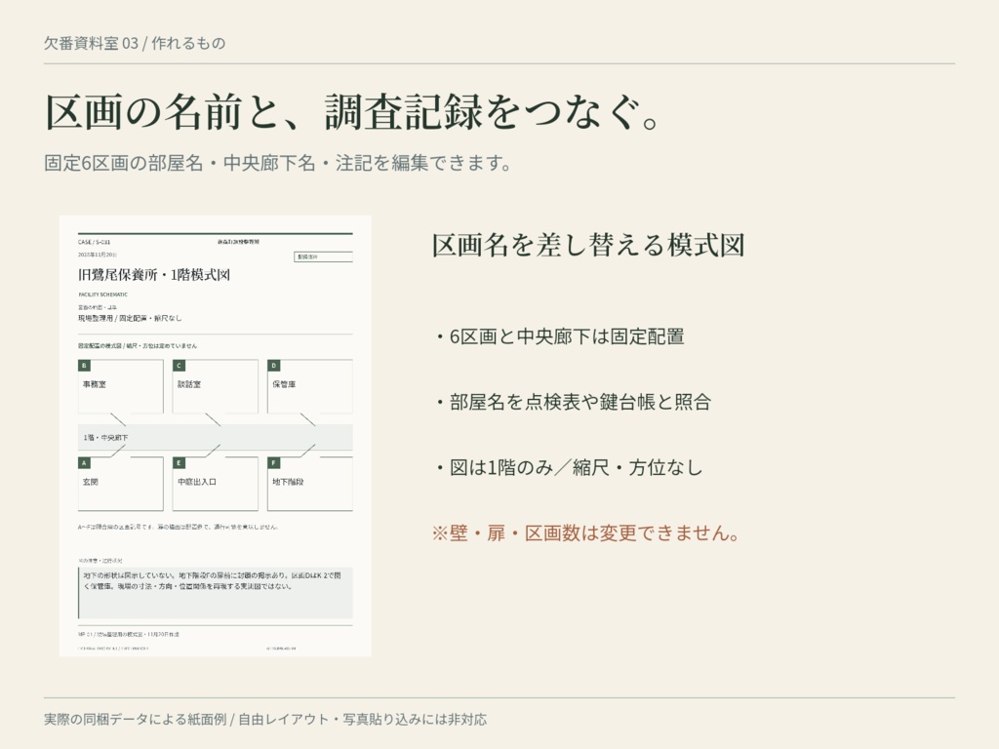The height and width of the screenshot is (749, 999).
Task: Select the room name '中庭出入口'
Action: 197,482
